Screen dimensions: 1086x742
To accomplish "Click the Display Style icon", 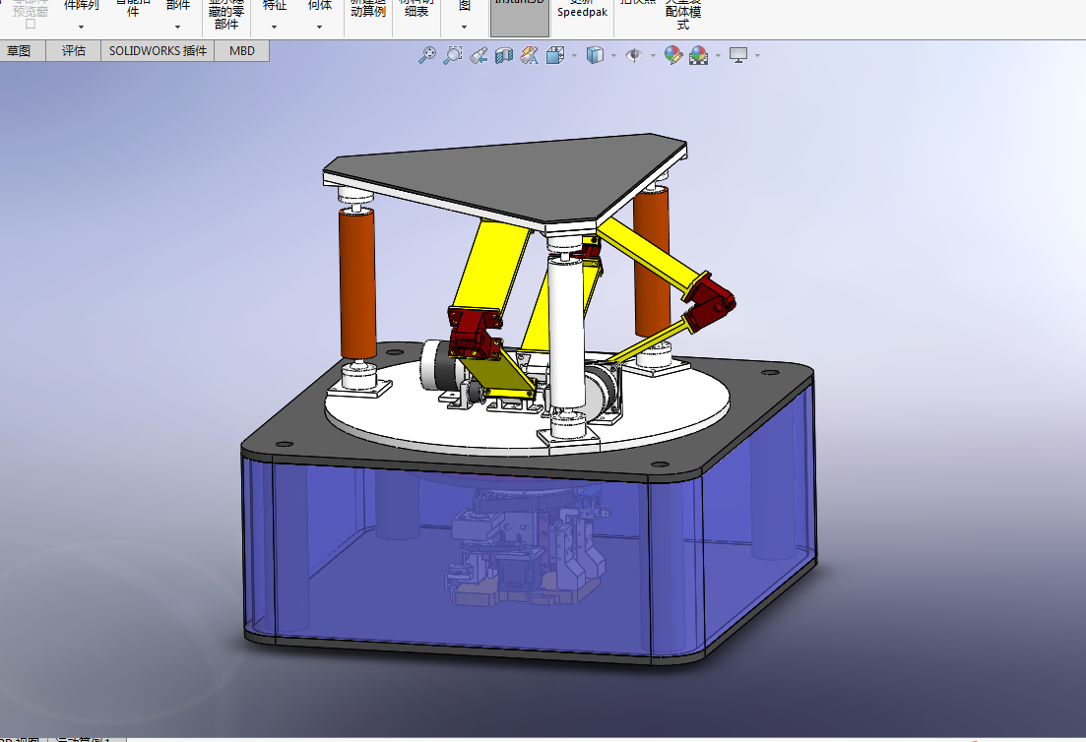I will click(595, 55).
